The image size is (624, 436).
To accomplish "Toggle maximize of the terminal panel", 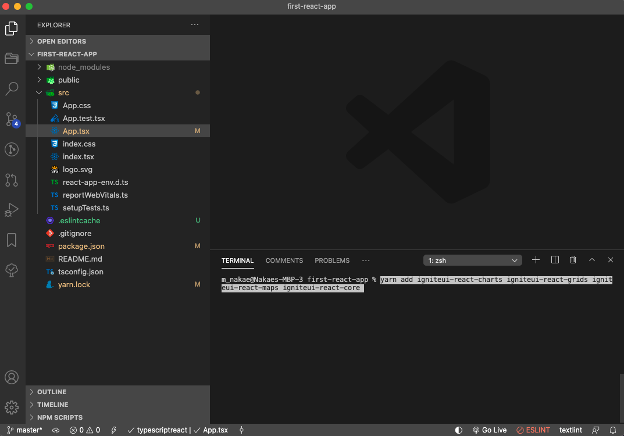I will pos(591,260).
